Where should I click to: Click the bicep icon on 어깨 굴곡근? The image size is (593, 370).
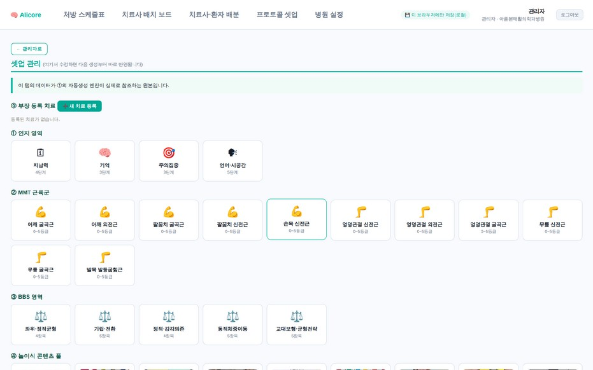(41, 212)
